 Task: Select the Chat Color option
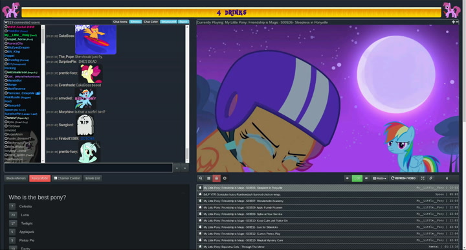click(x=151, y=22)
